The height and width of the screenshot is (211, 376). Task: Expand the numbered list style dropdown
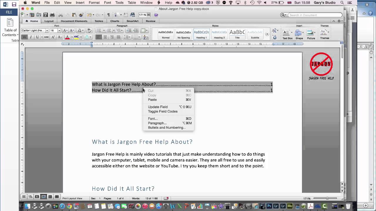pos(113,30)
